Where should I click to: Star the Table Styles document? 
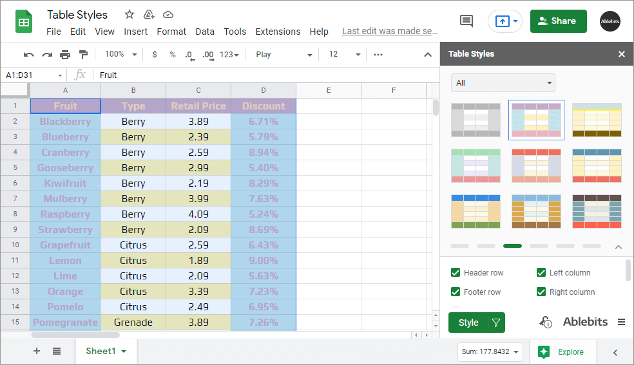pyautogui.click(x=130, y=15)
